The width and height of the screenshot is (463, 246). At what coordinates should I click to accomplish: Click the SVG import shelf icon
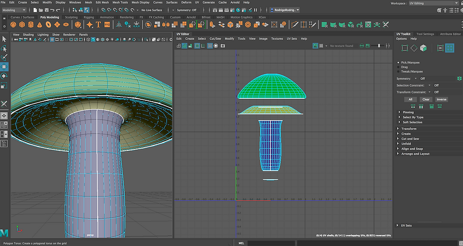click(107, 25)
